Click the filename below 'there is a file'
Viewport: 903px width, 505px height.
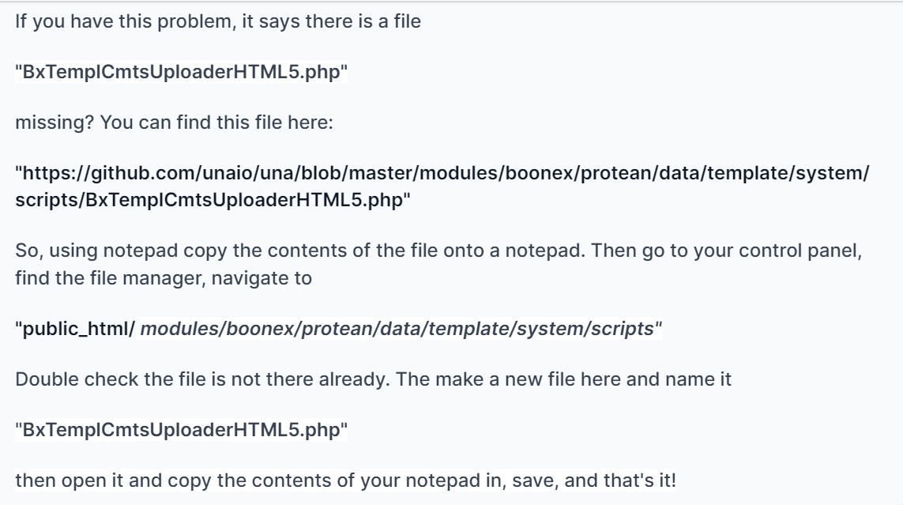pyautogui.click(x=182, y=73)
